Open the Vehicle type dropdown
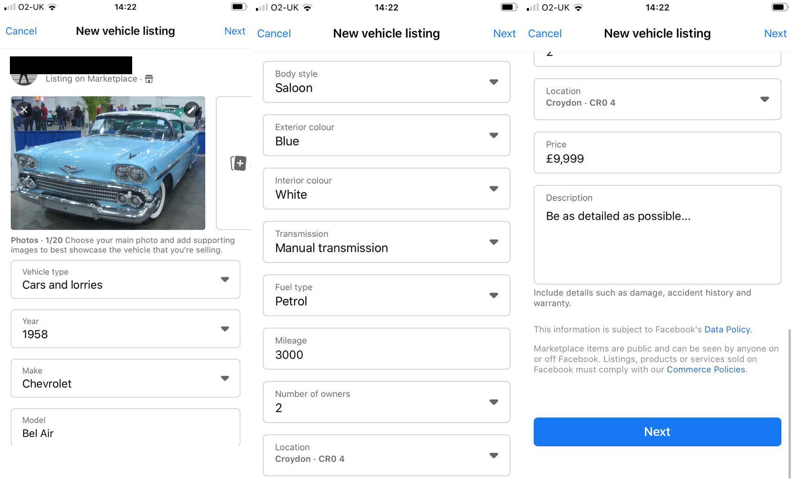Screen dimensions: 793x481 126,279
